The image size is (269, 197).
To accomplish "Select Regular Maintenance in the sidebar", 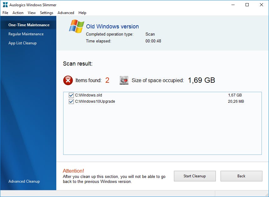I will [26, 34].
